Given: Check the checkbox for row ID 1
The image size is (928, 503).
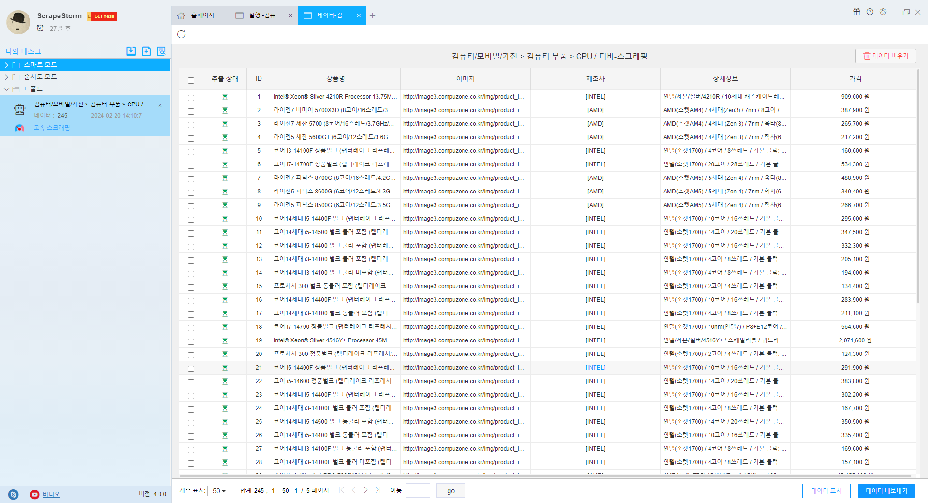Looking at the screenshot, I should pos(191,98).
